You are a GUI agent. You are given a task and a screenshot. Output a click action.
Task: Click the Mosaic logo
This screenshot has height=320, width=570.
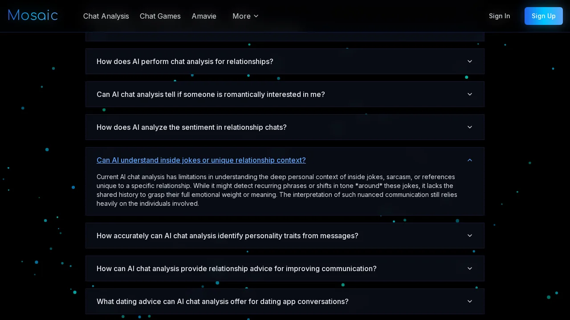pyautogui.click(x=33, y=15)
